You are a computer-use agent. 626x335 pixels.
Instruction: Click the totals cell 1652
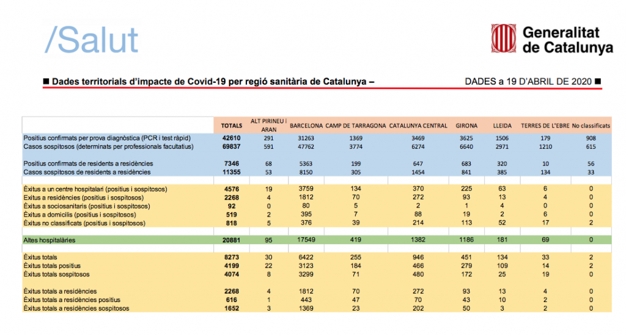point(232,308)
